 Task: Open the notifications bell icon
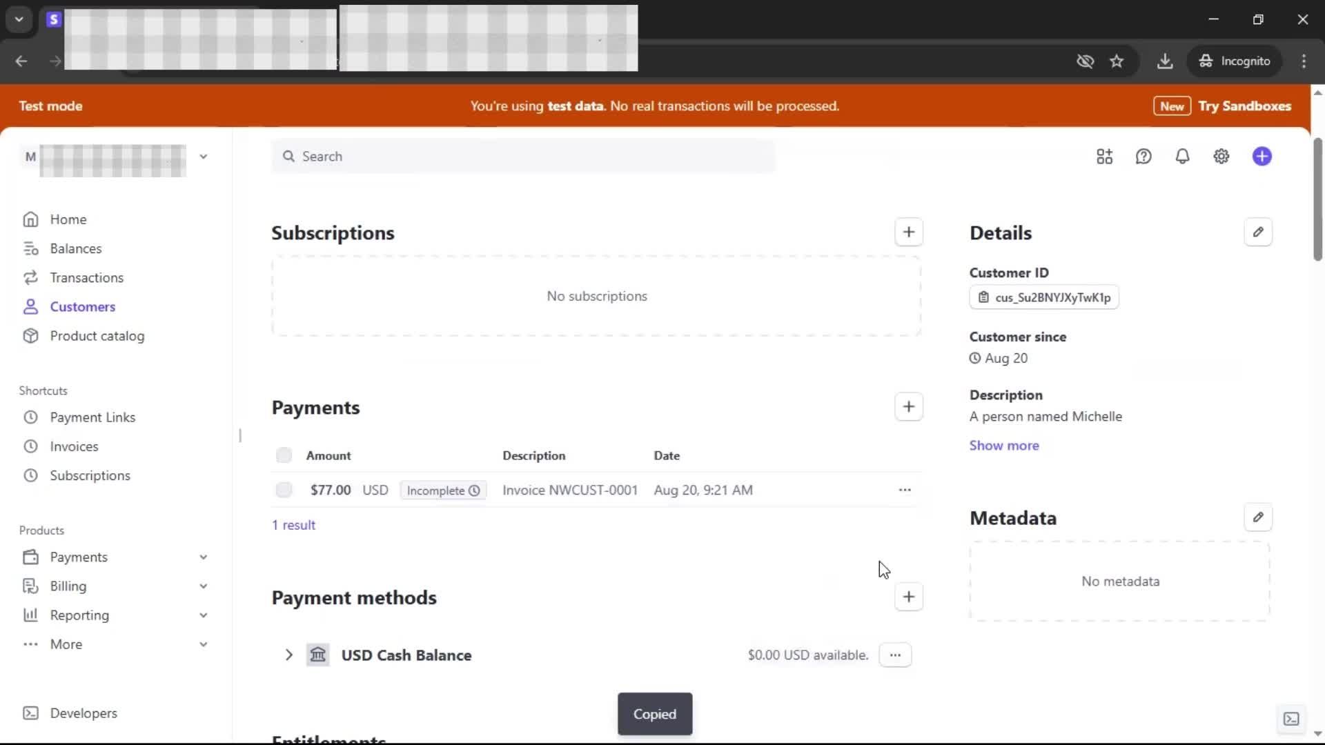(x=1182, y=157)
